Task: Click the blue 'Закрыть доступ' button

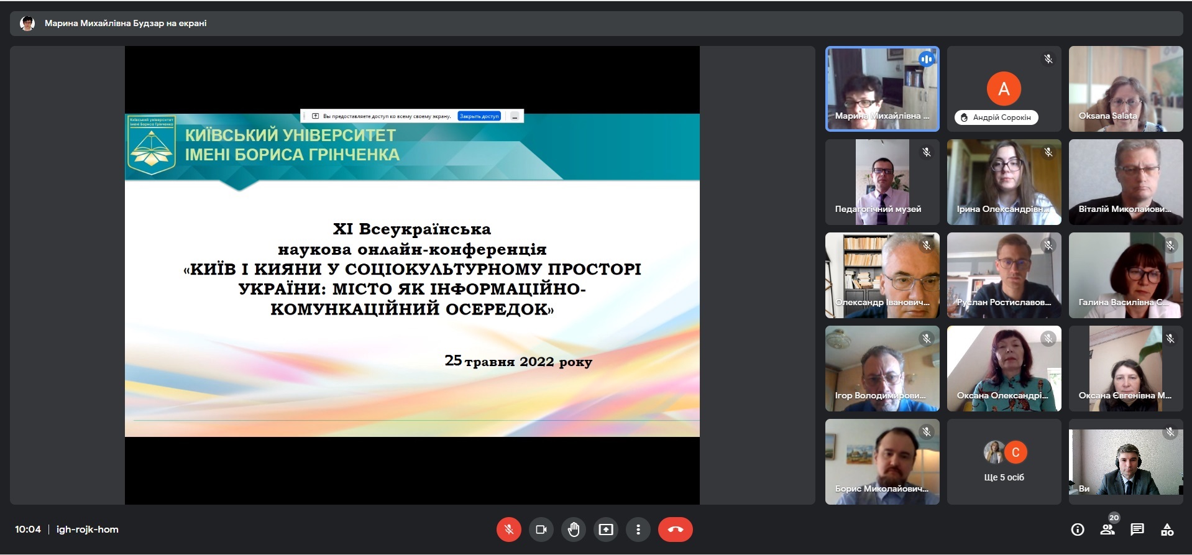Action: pyautogui.click(x=479, y=116)
